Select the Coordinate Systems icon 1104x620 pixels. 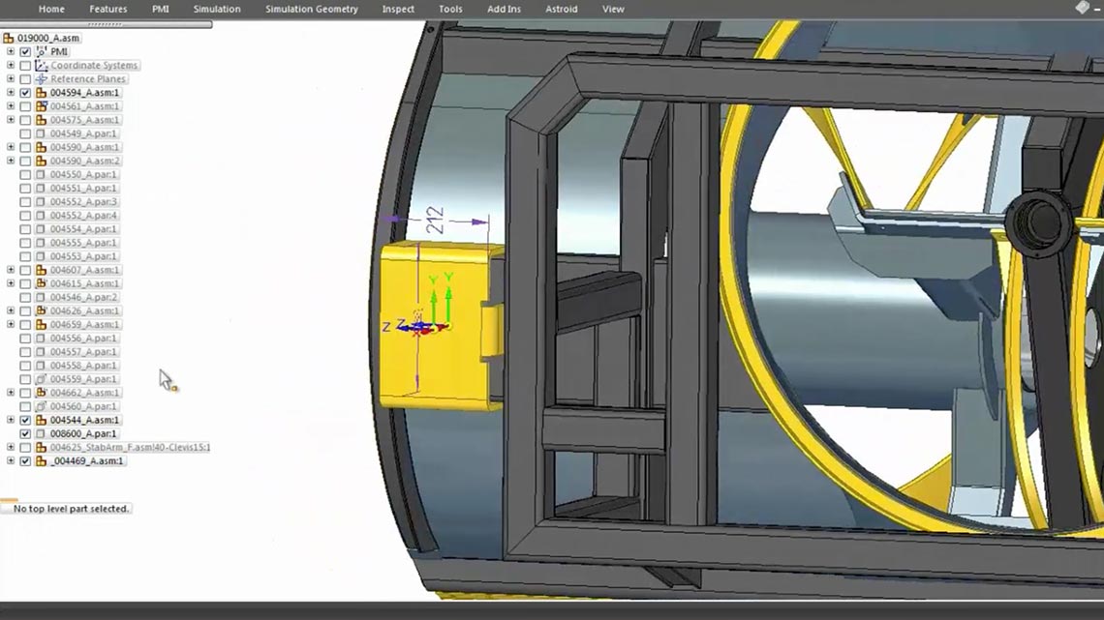pyautogui.click(x=41, y=66)
